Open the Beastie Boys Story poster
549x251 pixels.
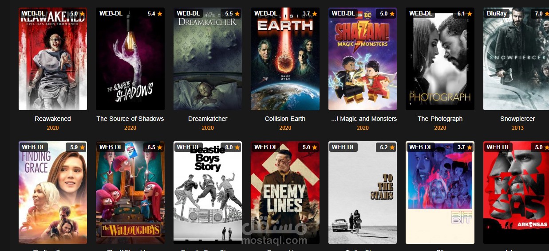(208, 193)
